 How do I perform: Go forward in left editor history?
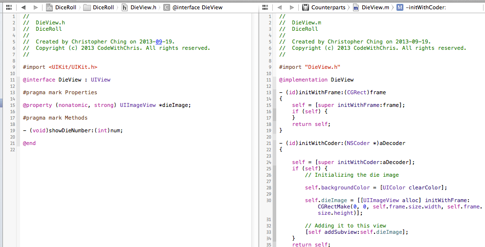[x=36, y=7]
